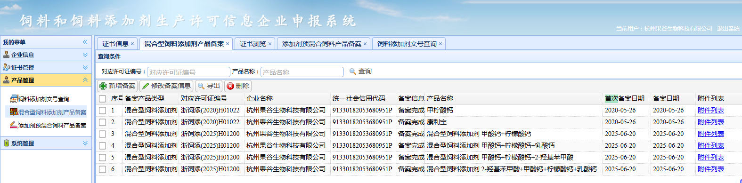Check the row 2 康利宝 checkbox

click(x=102, y=122)
